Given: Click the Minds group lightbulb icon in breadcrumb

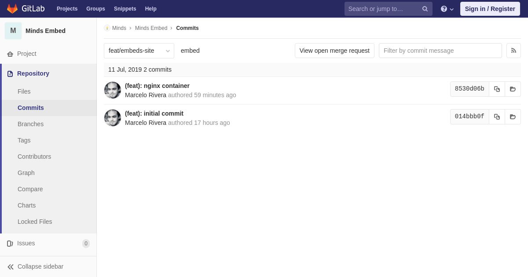Looking at the screenshot, I should [107, 28].
